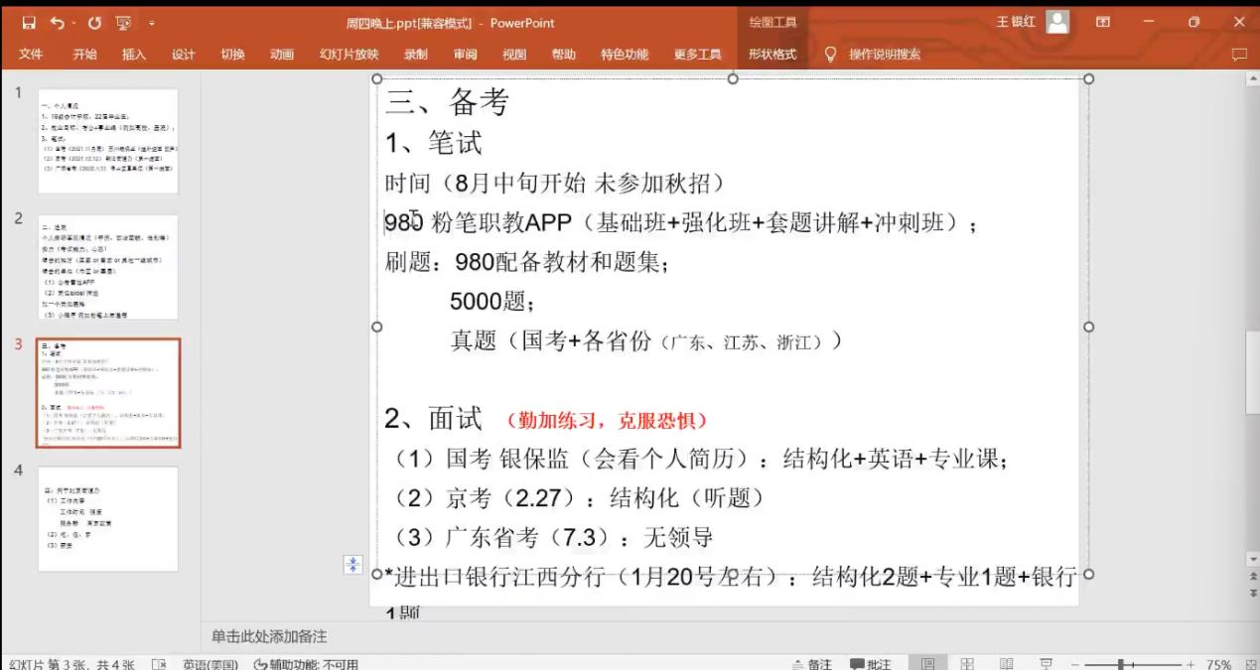Expand the Customize Quick Access Toolbar dropdown
This screenshot has width=1260, height=670.
[x=152, y=22]
